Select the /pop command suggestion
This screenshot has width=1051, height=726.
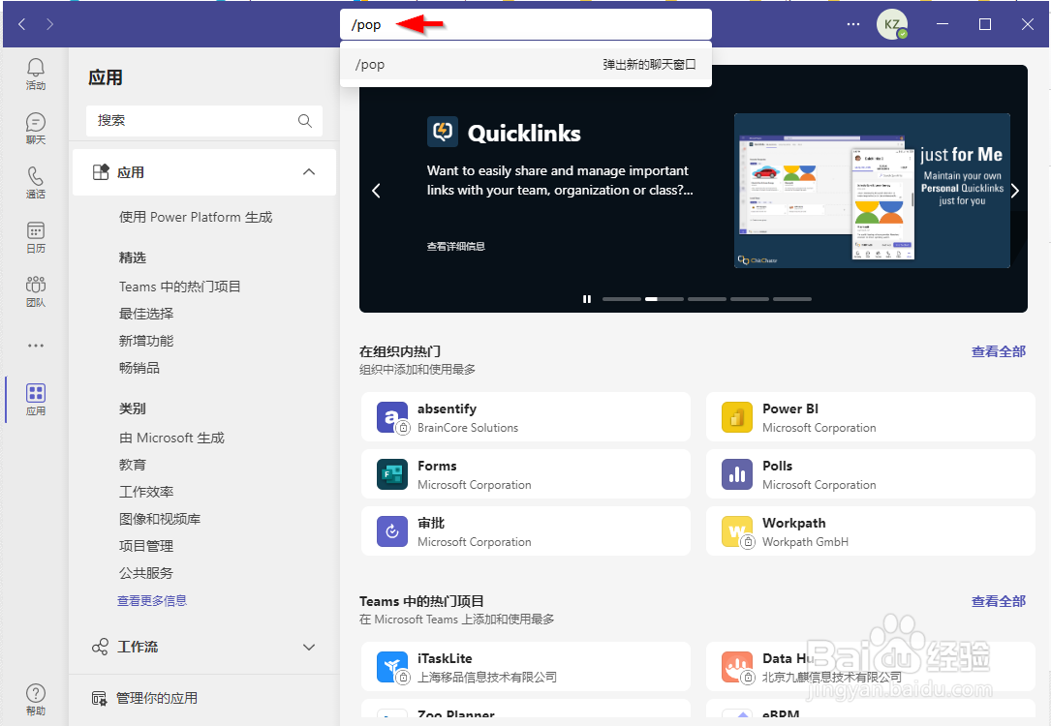[x=525, y=64]
